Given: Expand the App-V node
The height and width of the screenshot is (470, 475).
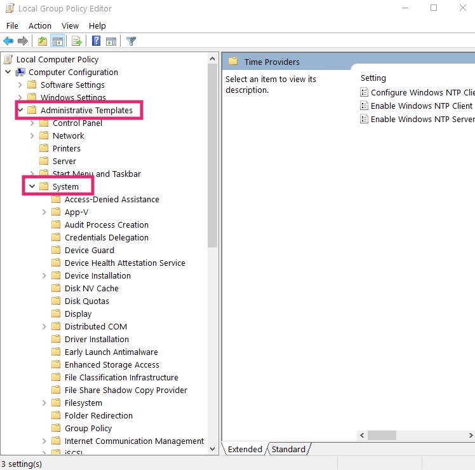Looking at the screenshot, I should [x=44, y=212].
